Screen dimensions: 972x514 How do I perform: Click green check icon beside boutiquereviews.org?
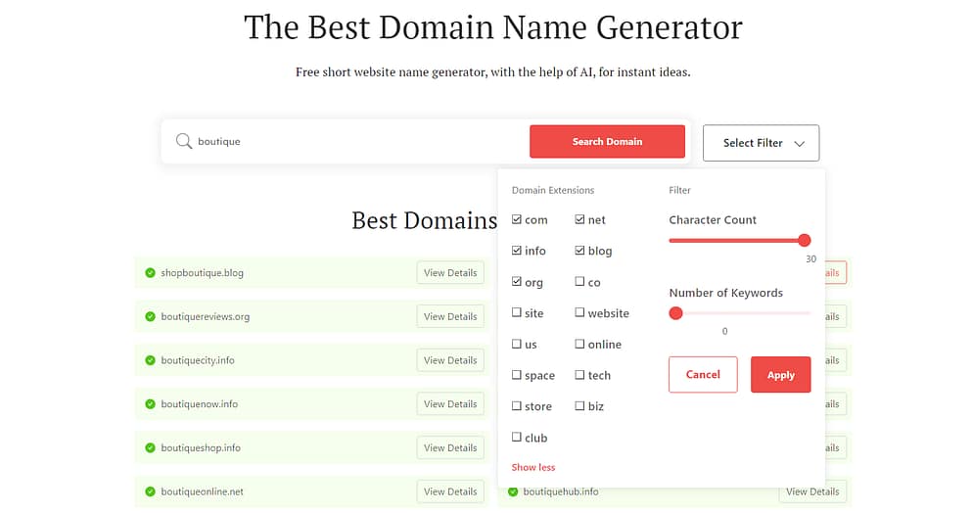pyautogui.click(x=150, y=317)
